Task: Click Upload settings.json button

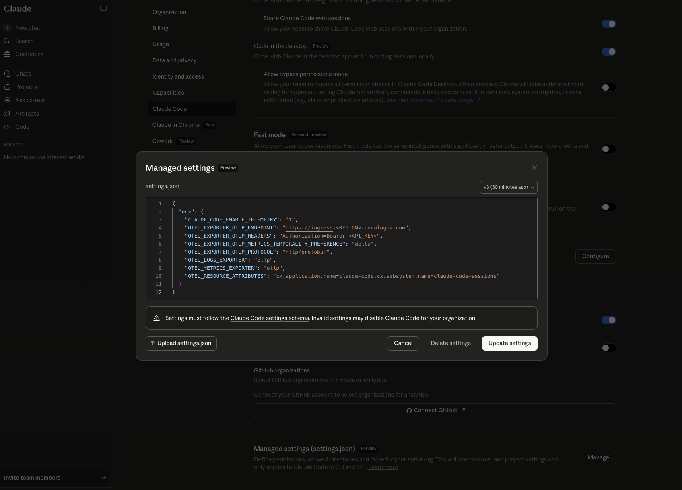Action: coord(181,343)
